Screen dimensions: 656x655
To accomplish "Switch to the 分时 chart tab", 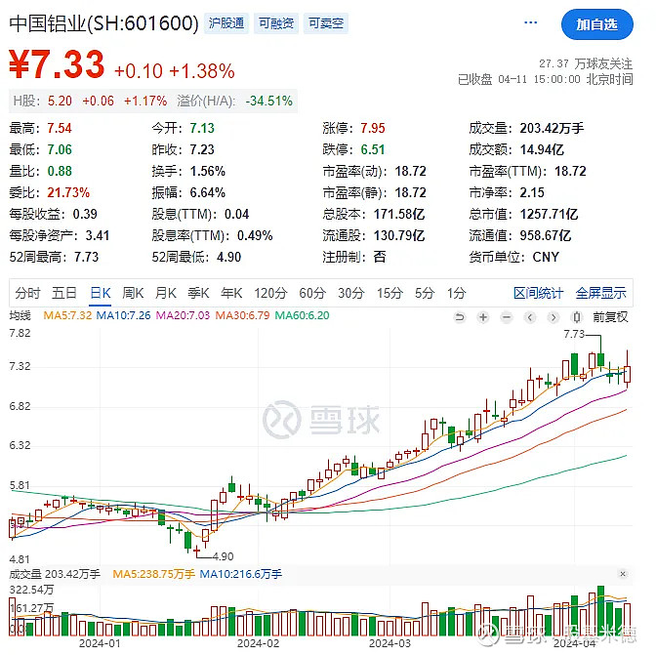I will pos(27,293).
